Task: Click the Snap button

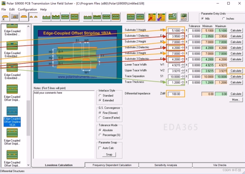Action: pyautogui.click(x=109, y=155)
